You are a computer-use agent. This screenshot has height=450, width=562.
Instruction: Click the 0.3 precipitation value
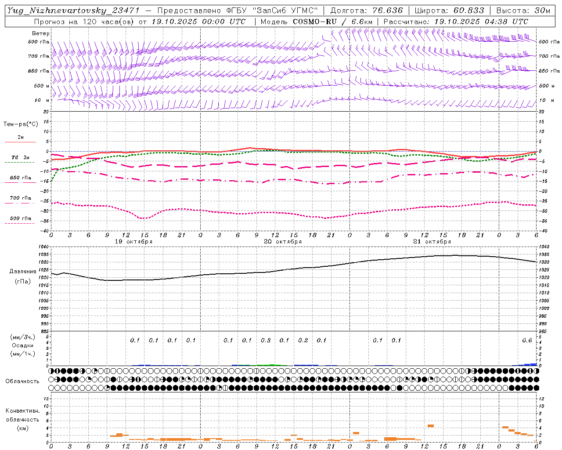[x=266, y=340]
